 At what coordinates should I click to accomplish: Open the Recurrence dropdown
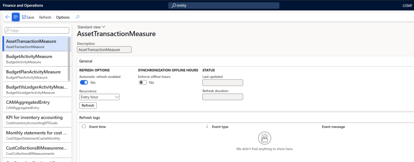pyautogui.click(x=100, y=97)
